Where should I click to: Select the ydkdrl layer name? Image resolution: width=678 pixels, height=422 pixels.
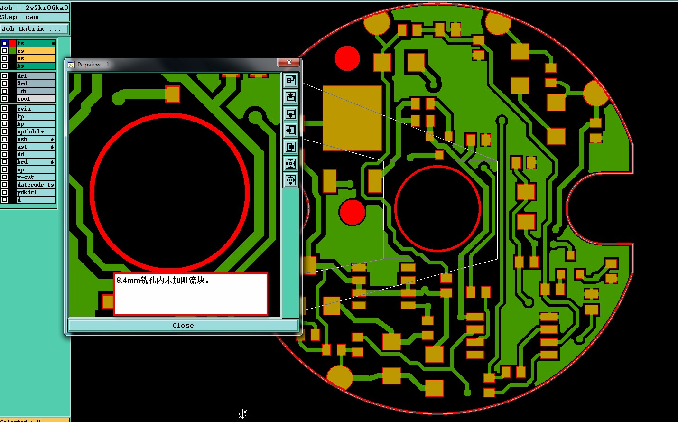coord(36,192)
